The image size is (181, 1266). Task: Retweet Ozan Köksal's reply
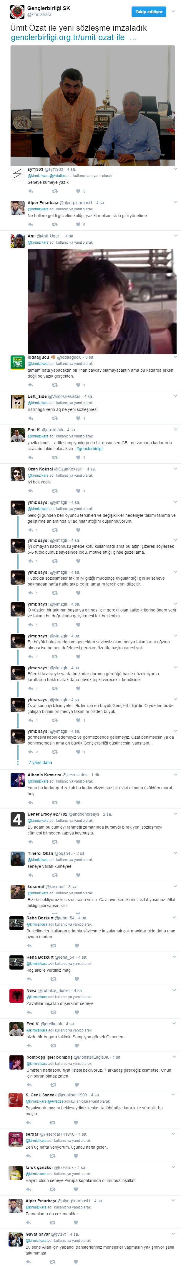pos(54,491)
